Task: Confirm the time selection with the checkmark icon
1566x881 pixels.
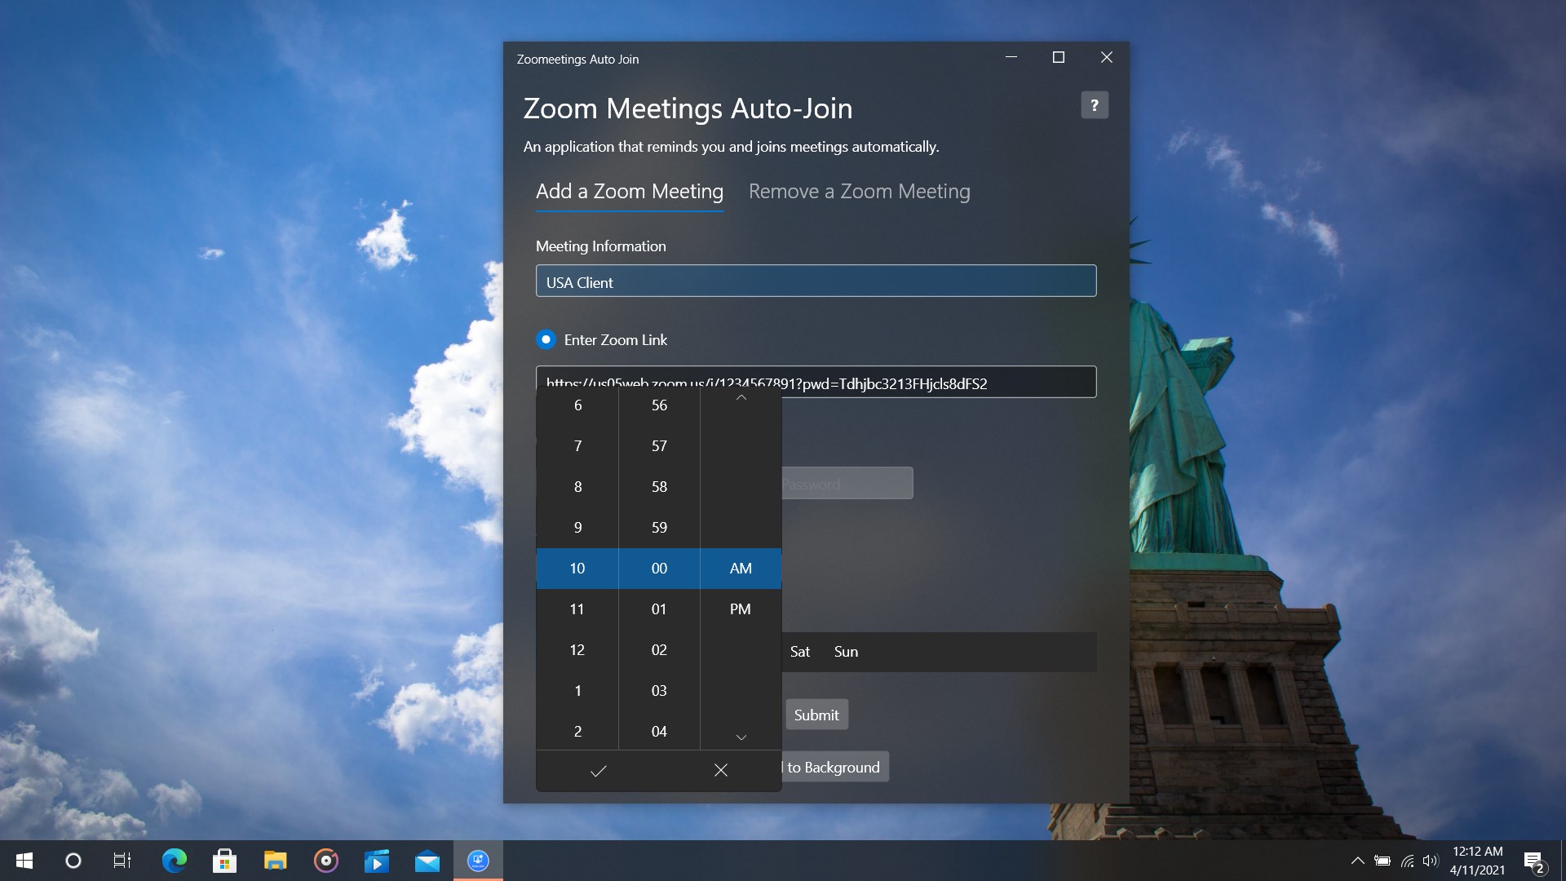Action: click(598, 770)
